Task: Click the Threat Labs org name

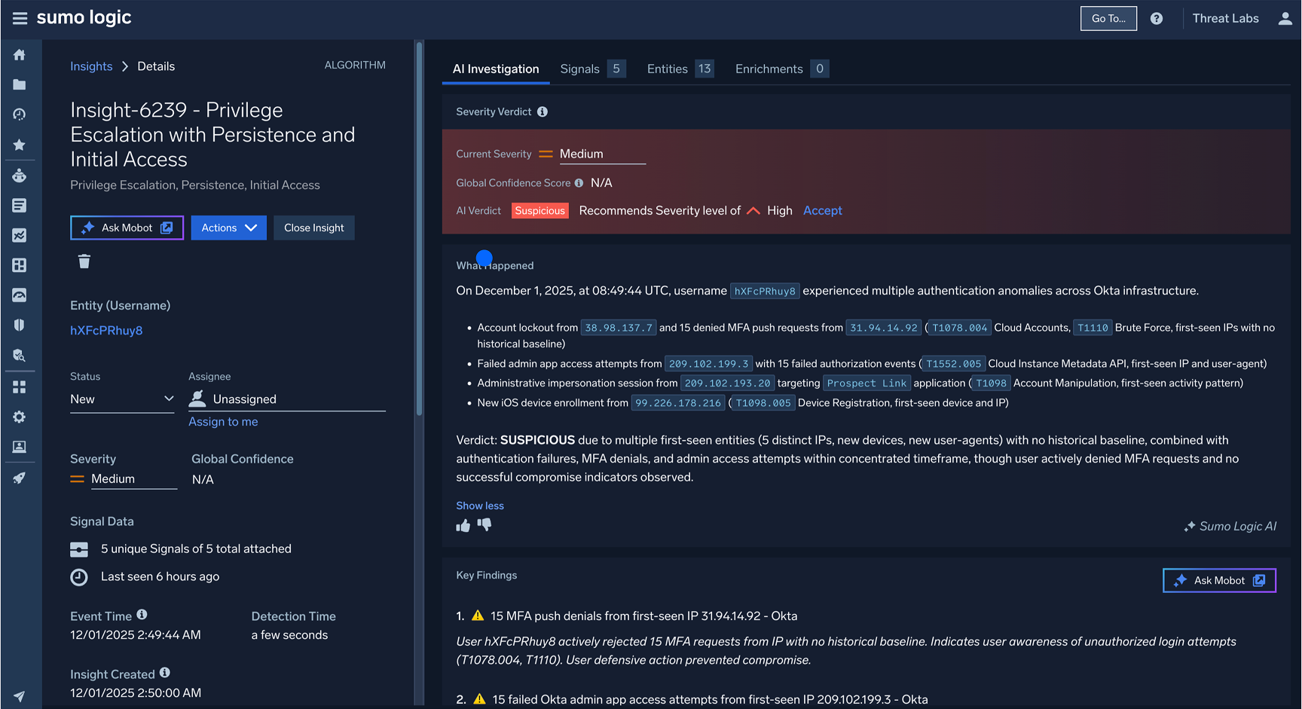Action: pyautogui.click(x=1225, y=18)
